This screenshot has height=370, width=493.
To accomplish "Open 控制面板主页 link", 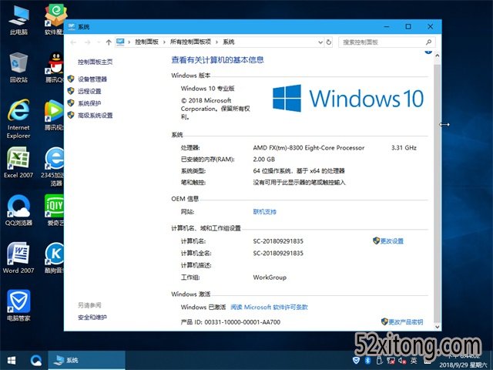I will click(96, 62).
